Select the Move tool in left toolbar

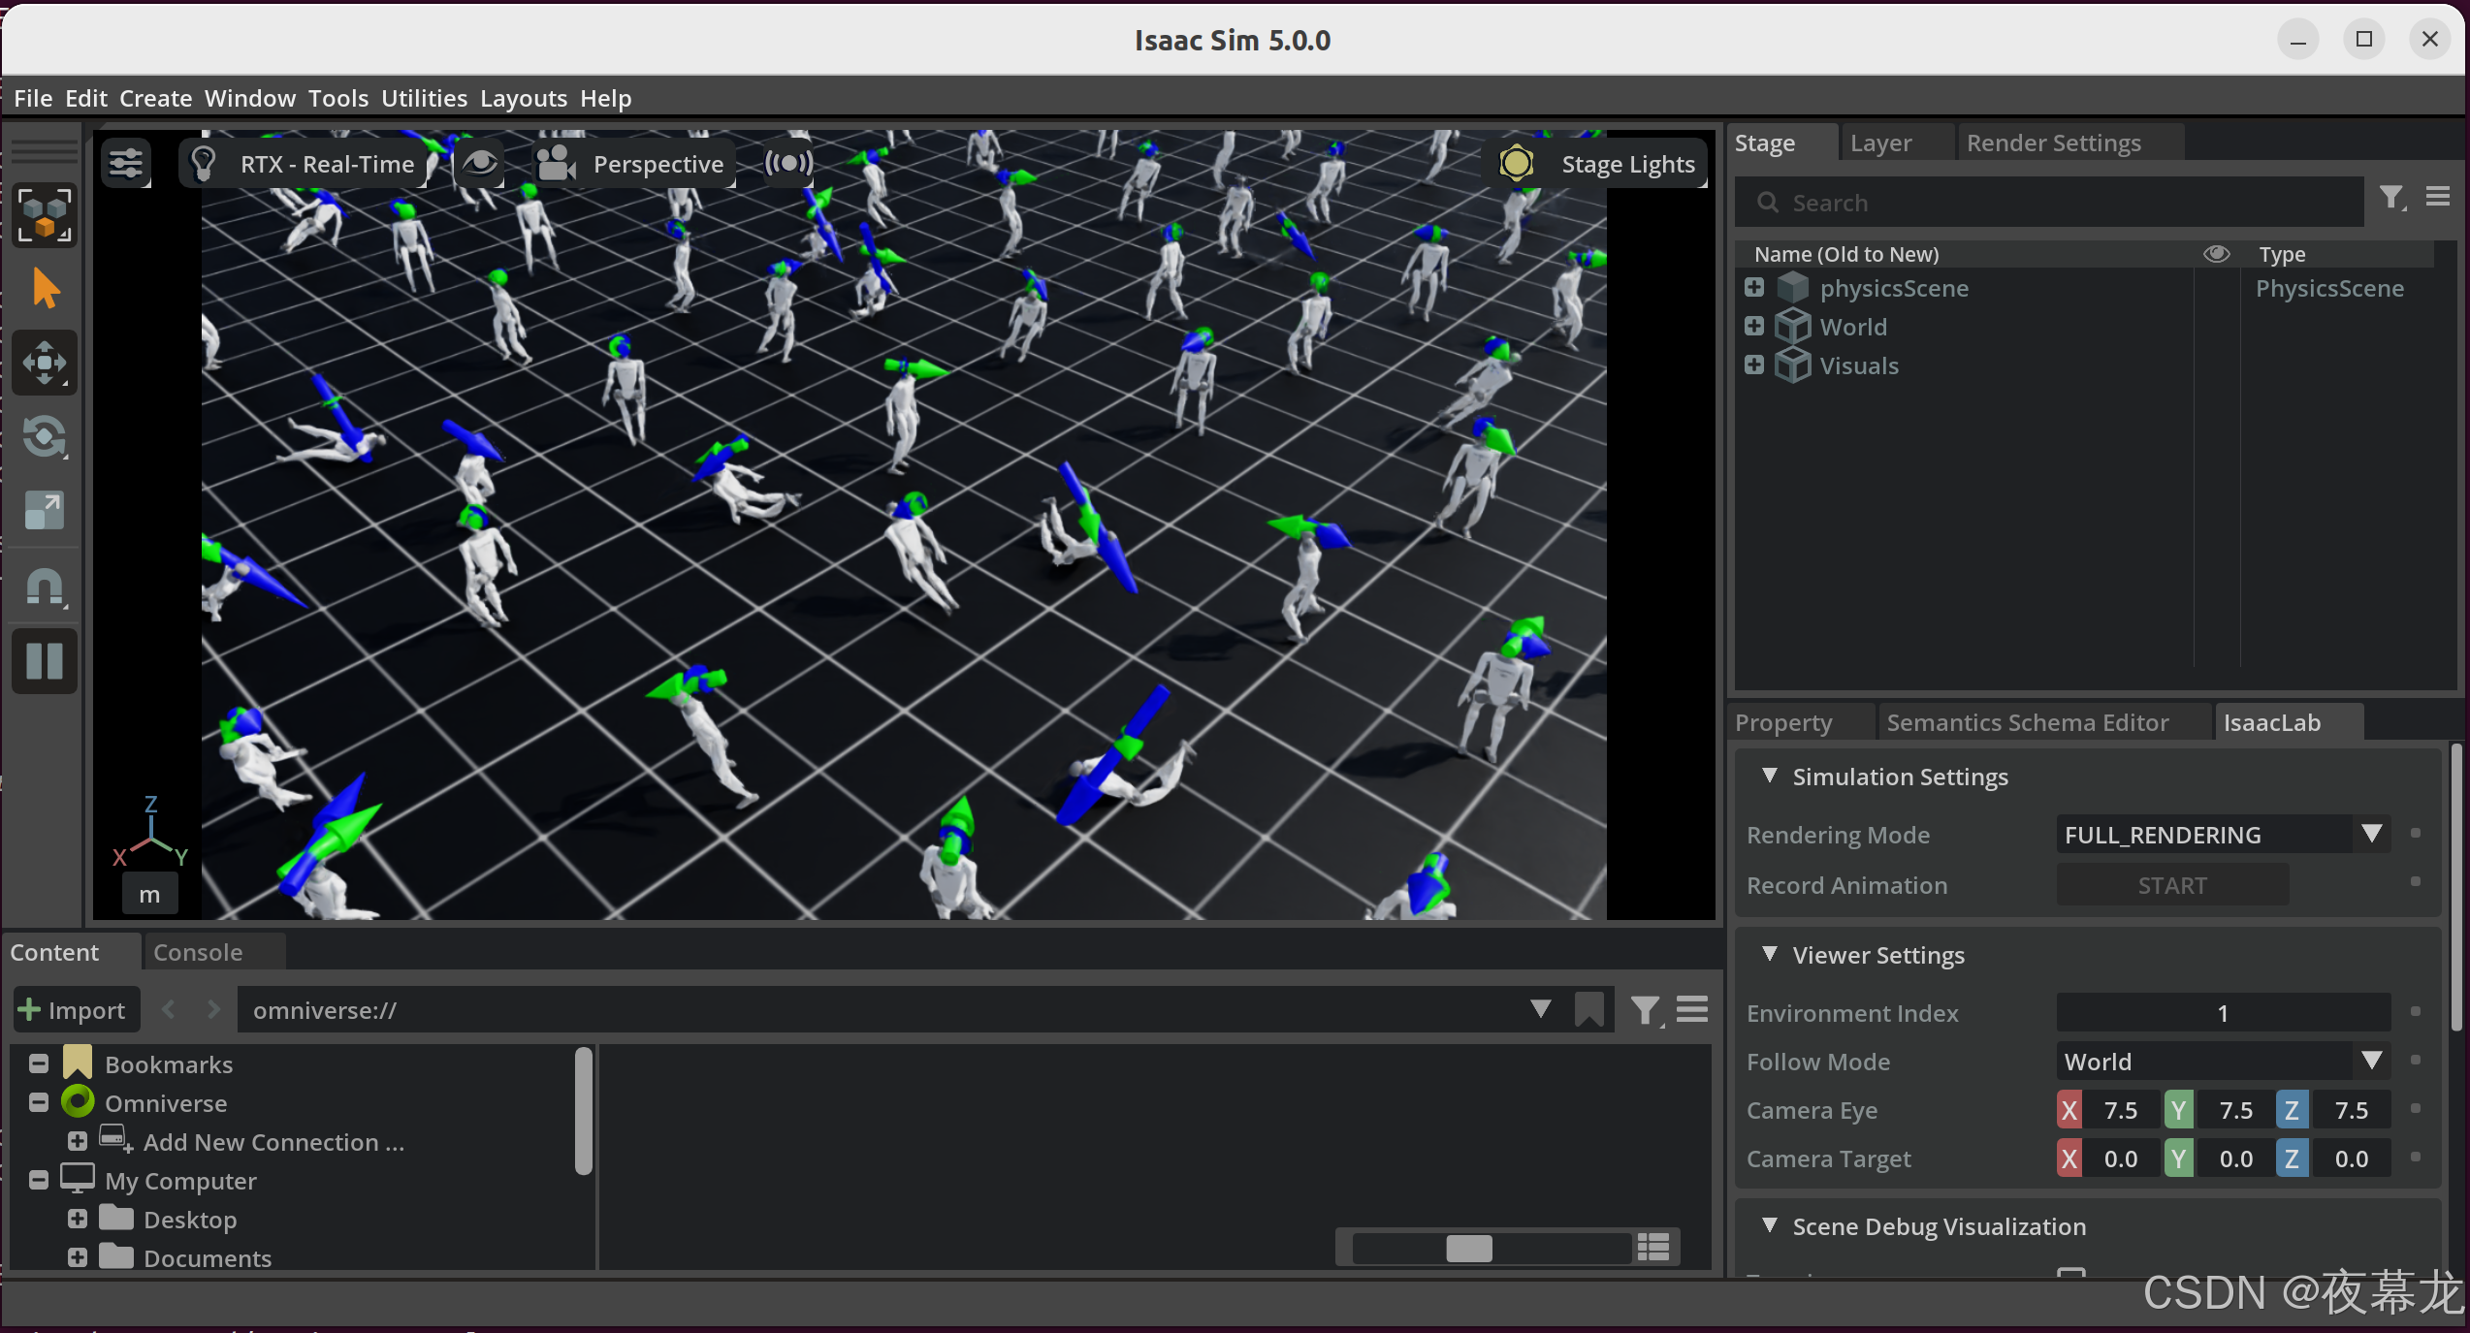pyautogui.click(x=45, y=364)
